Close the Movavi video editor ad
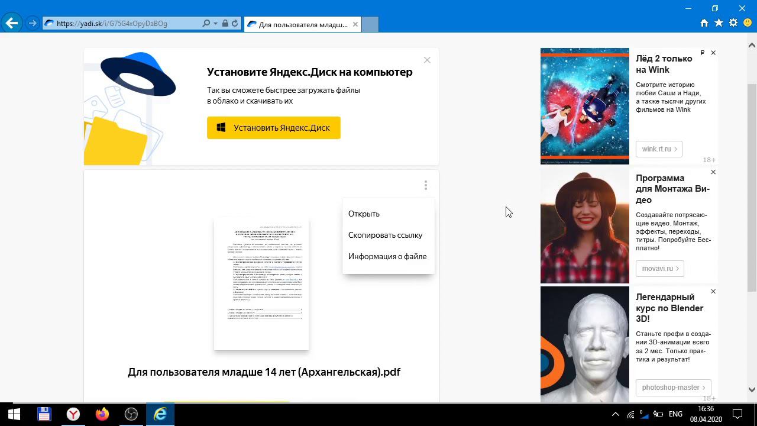 [x=713, y=172]
